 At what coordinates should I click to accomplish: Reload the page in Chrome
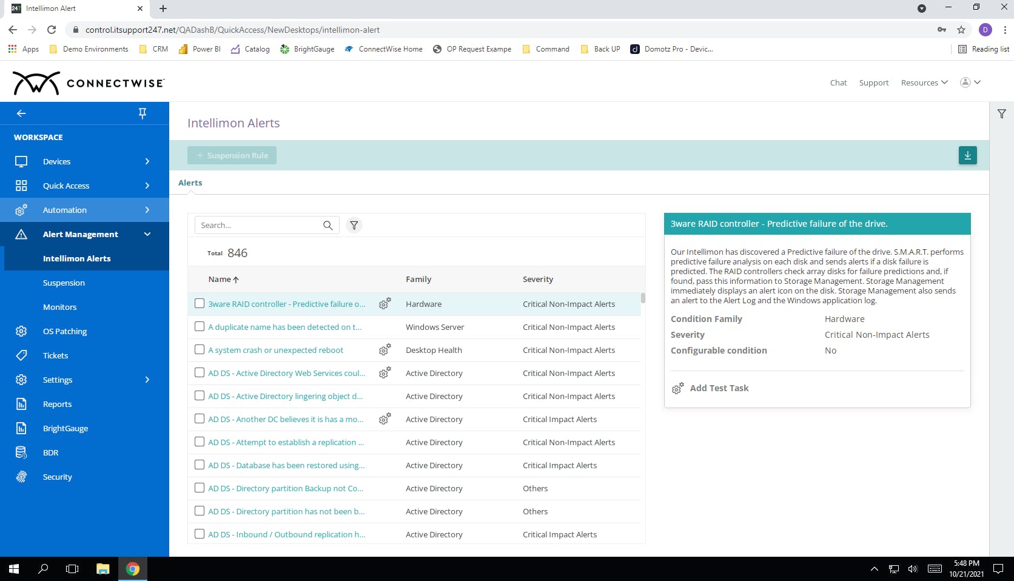(52, 30)
